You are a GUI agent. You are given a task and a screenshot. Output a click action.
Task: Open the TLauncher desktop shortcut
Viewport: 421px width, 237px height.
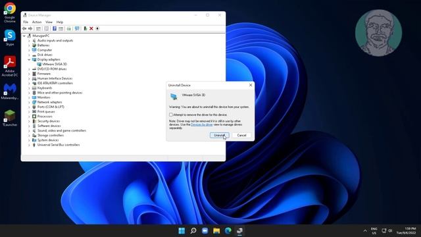(10, 118)
